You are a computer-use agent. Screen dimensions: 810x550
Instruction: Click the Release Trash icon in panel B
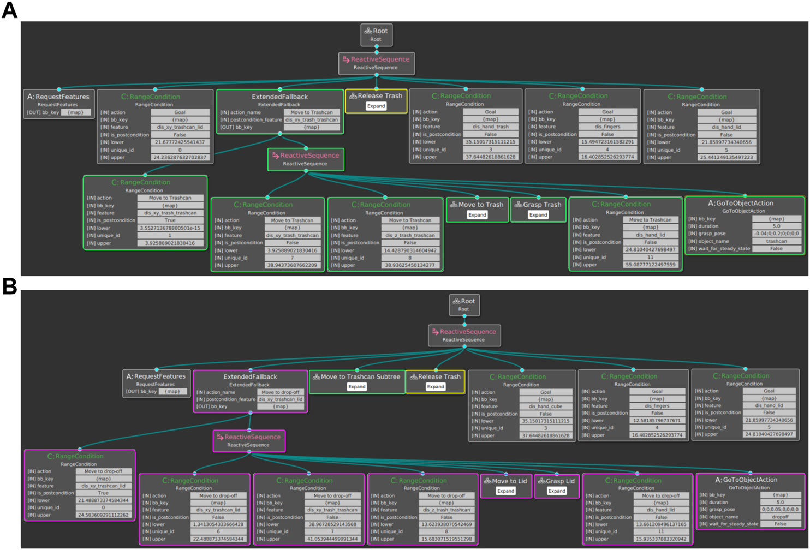coord(413,377)
